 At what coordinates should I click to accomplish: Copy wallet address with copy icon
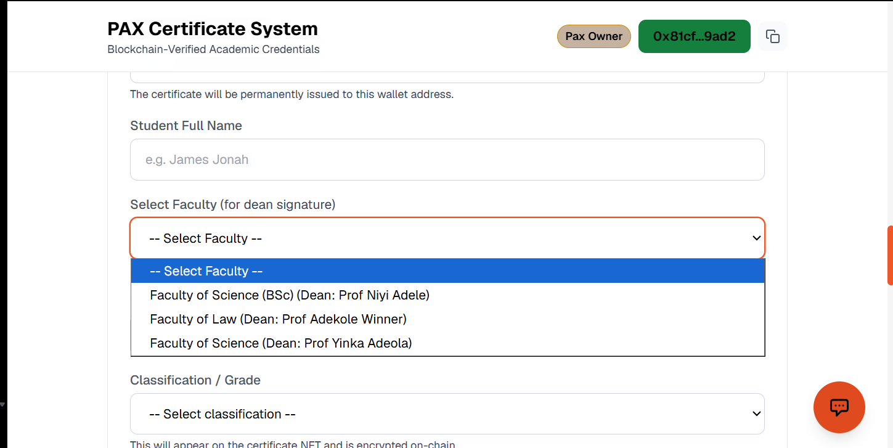(x=773, y=36)
